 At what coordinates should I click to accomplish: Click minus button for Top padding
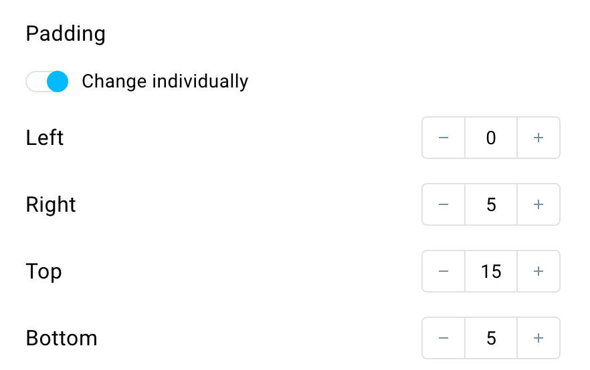(x=444, y=271)
